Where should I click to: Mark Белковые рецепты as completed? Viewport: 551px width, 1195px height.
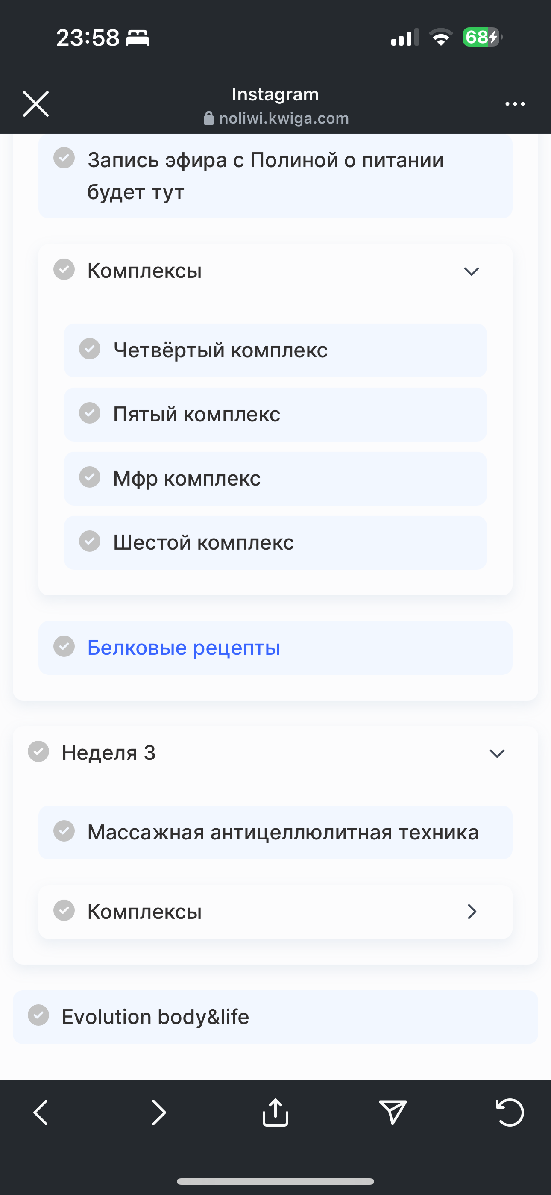[64, 647]
